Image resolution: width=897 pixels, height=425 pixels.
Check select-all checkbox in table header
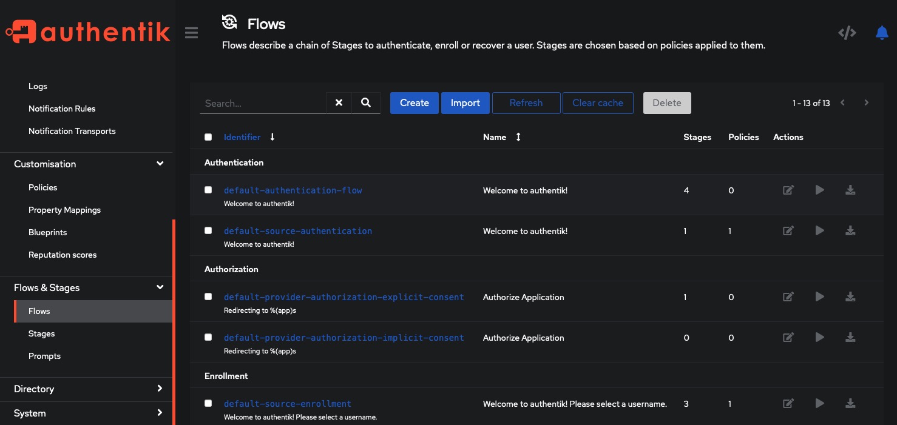pos(208,137)
